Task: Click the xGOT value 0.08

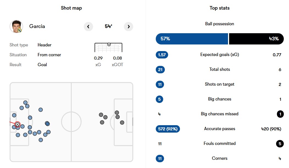Action: (x=117, y=58)
